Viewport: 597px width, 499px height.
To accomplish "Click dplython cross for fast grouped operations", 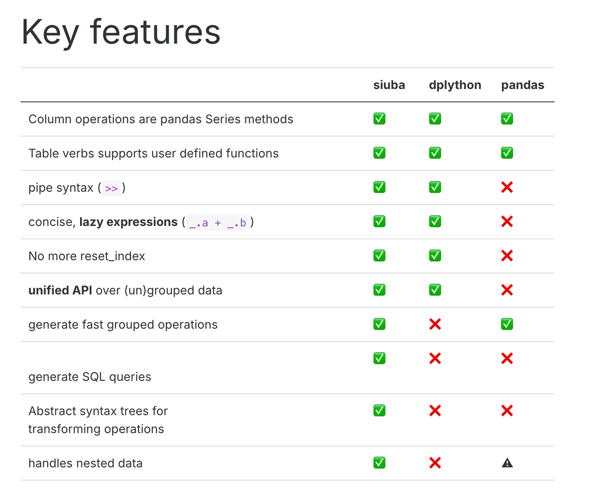I will [x=435, y=324].
